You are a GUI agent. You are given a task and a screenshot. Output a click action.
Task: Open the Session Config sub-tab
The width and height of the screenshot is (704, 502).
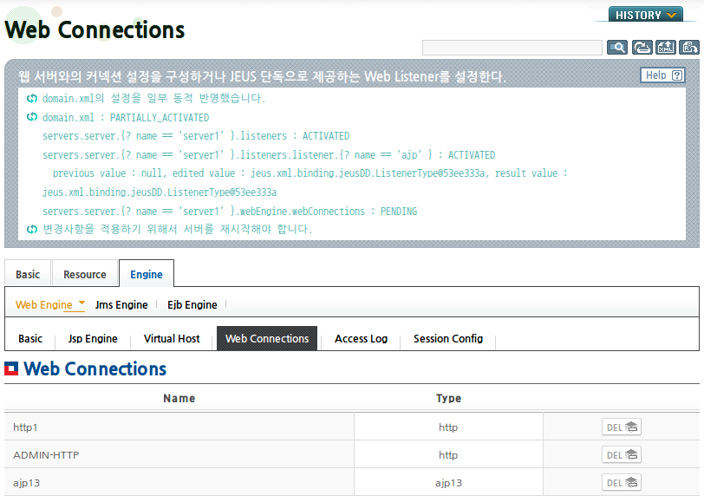coord(448,338)
